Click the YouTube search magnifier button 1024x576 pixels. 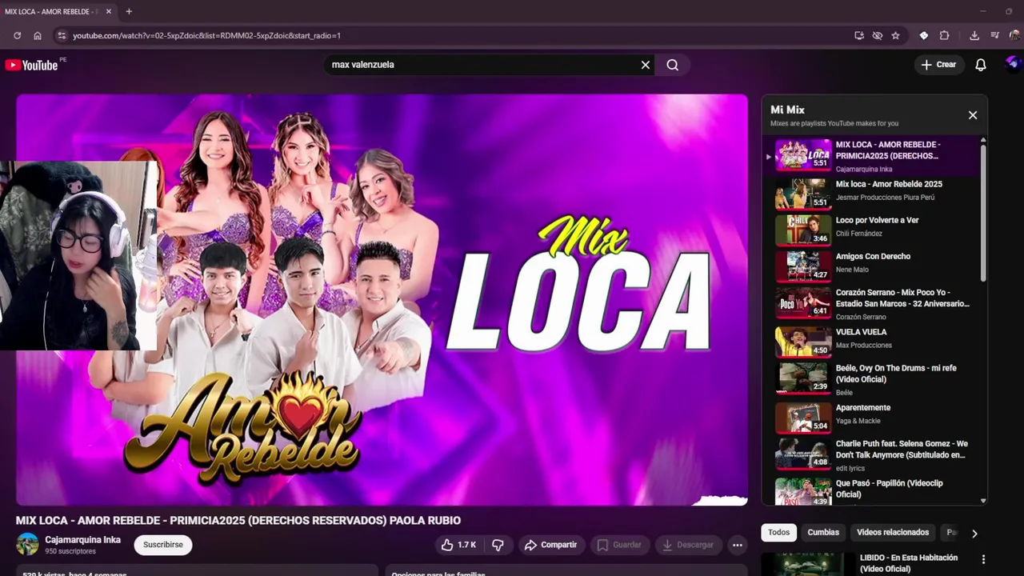673,65
